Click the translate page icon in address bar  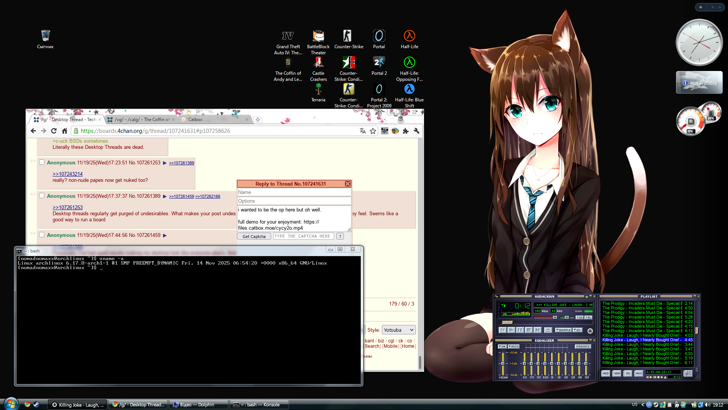tap(363, 131)
